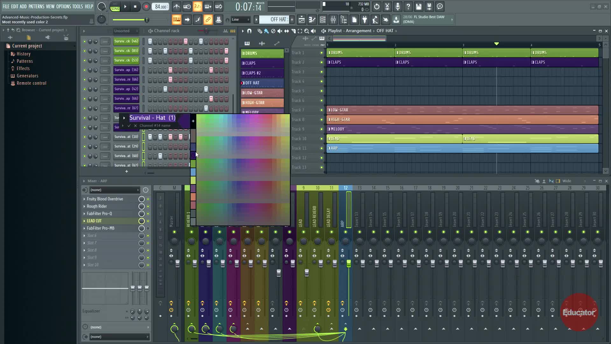
Task: Toggle the Playlist magnet snap icon
Action: pyautogui.click(x=249, y=31)
